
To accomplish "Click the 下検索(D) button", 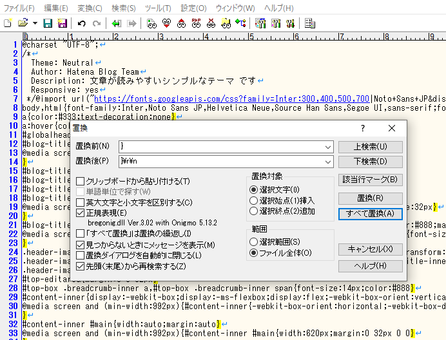I will pos(371,162).
